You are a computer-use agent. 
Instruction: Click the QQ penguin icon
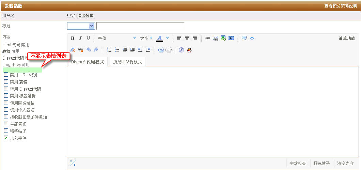click(189, 50)
